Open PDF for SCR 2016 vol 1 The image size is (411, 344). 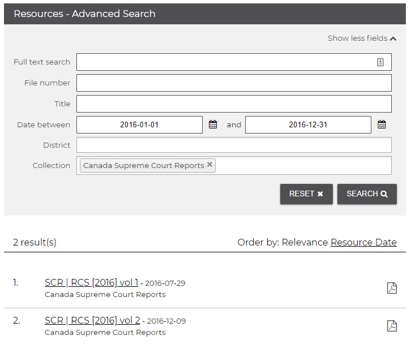391,288
